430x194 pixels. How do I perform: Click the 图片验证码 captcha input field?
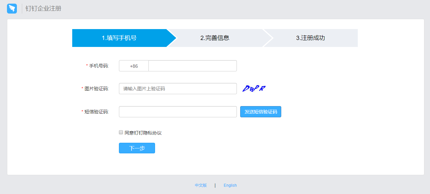178,88
